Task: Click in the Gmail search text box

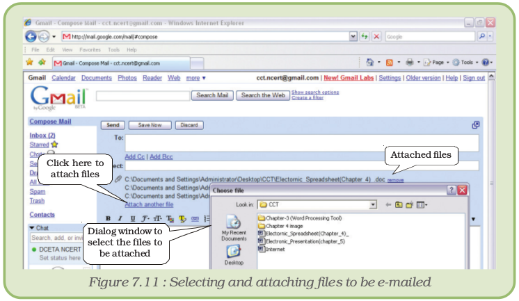Action: [x=143, y=96]
